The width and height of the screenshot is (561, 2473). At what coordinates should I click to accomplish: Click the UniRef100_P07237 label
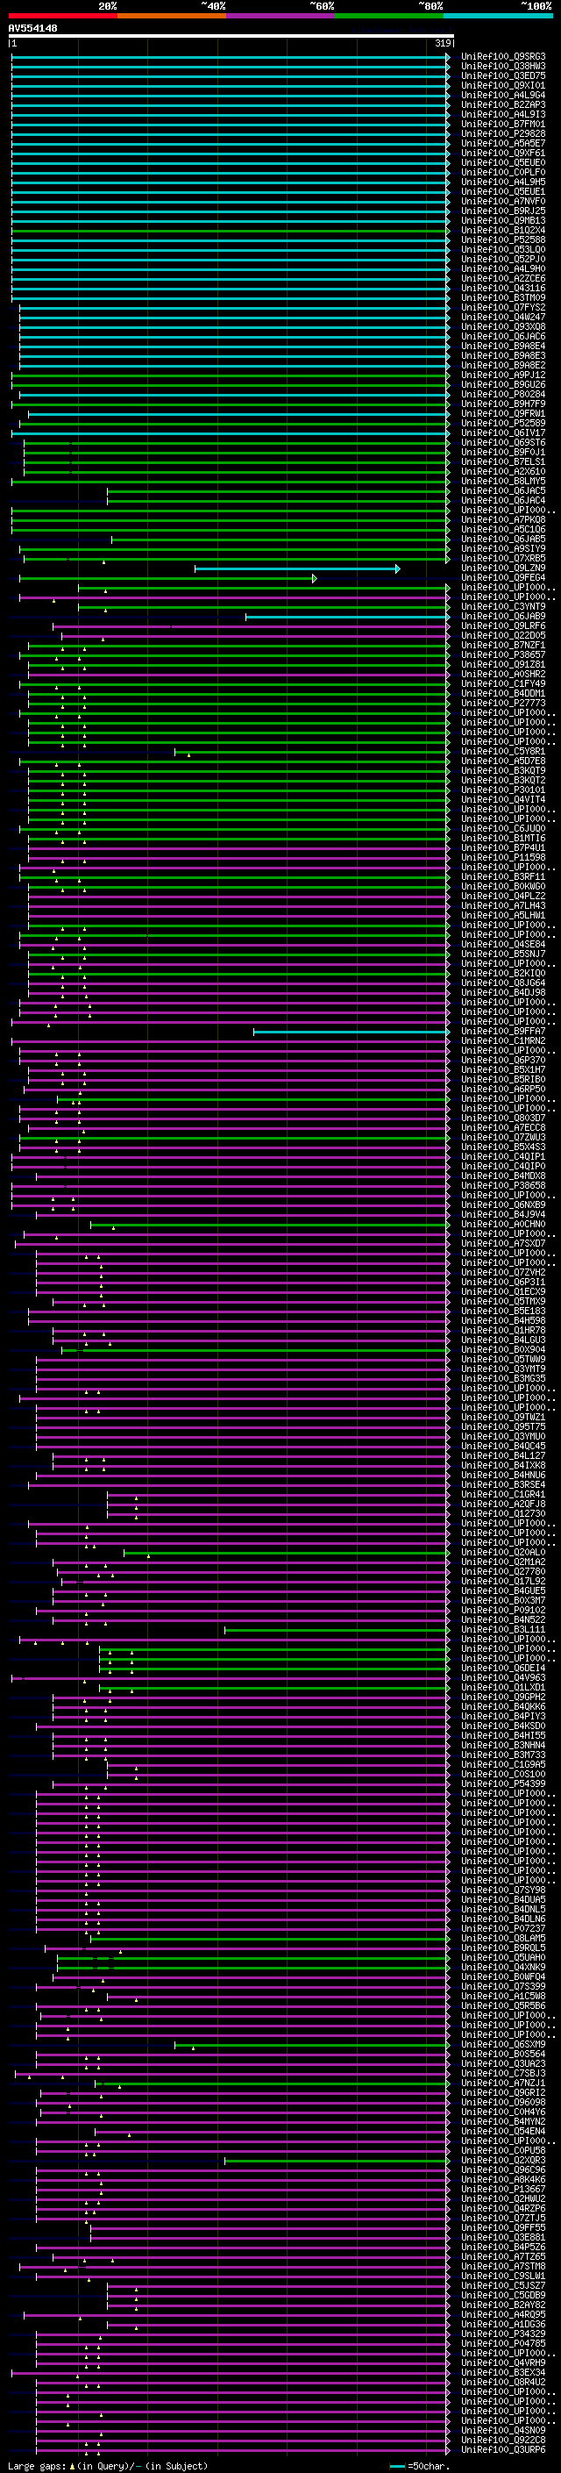point(502,1927)
